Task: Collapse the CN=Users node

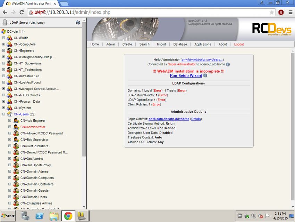Action: coord(3,114)
